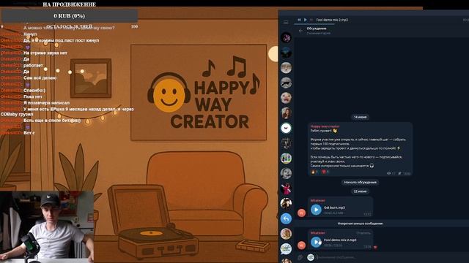Open the blonde avatar chat below the reply icon
Image resolution: width=469 pixels, height=263 pixels.
286,234
